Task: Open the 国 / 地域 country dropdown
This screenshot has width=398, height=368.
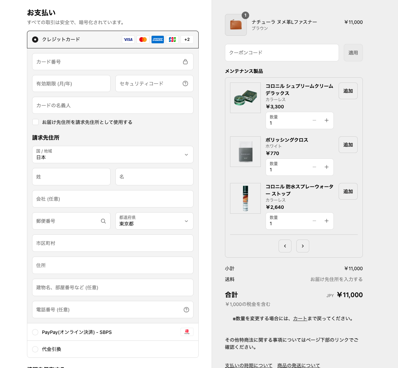Action: (113, 155)
